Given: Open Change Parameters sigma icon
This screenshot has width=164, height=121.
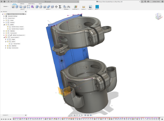Looking at the screenshot, I should tap(60, 7).
